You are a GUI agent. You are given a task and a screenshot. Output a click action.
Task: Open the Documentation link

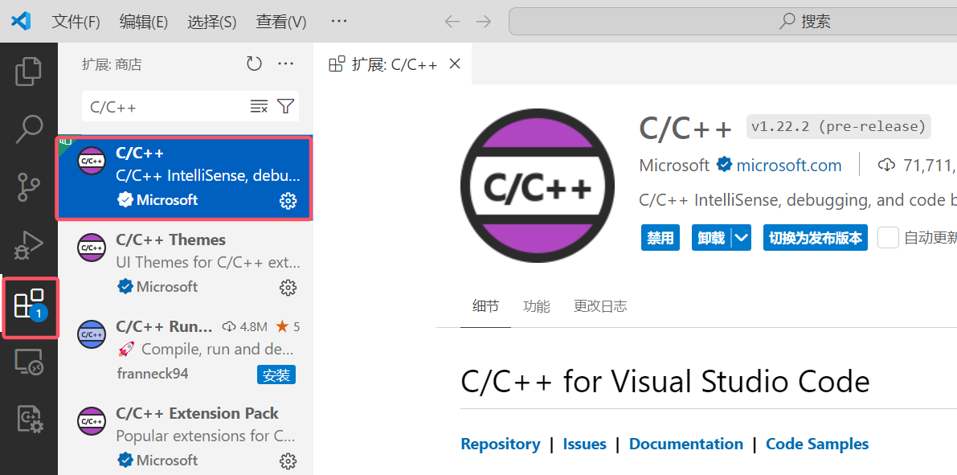686,444
